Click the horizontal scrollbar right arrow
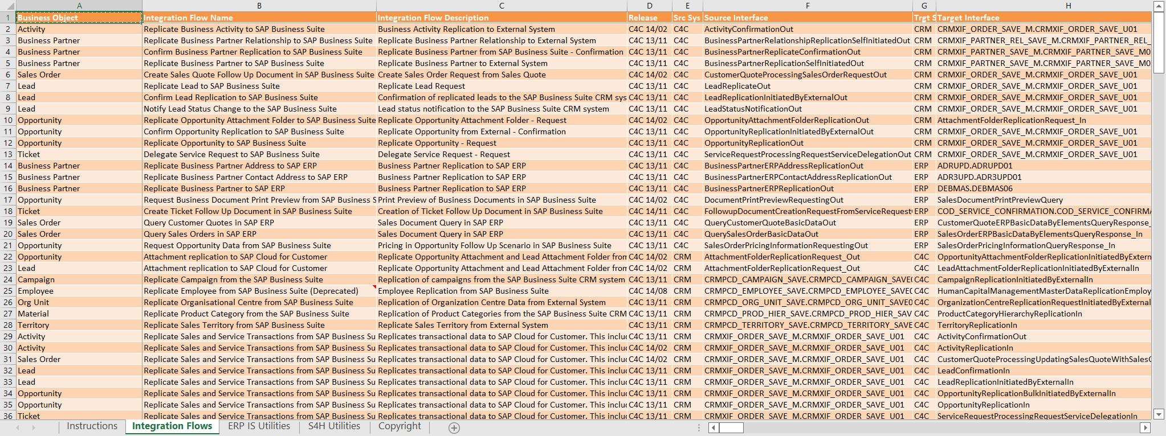Image resolution: width=1166 pixels, height=436 pixels. pyautogui.click(x=1145, y=427)
